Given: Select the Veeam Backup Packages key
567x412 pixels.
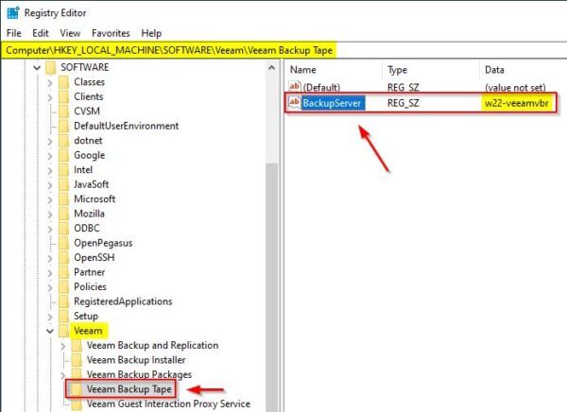Looking at the screenshot, I should click(139, 374).
